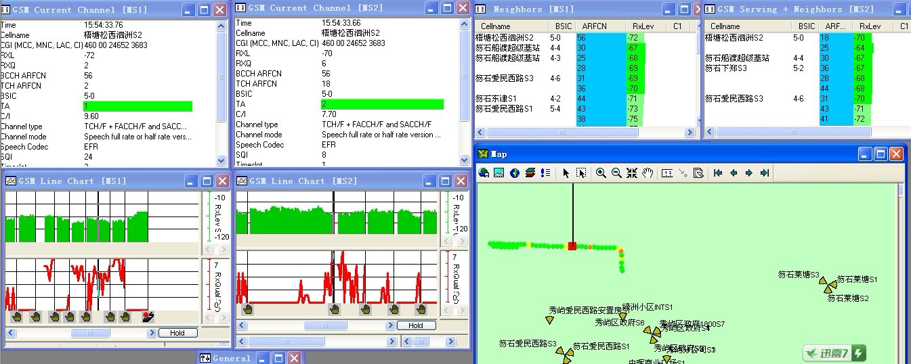Click ARFCN value 56 in Neighbors MS1
Screen dimensions: 911x364
click(x=582, y=38)
